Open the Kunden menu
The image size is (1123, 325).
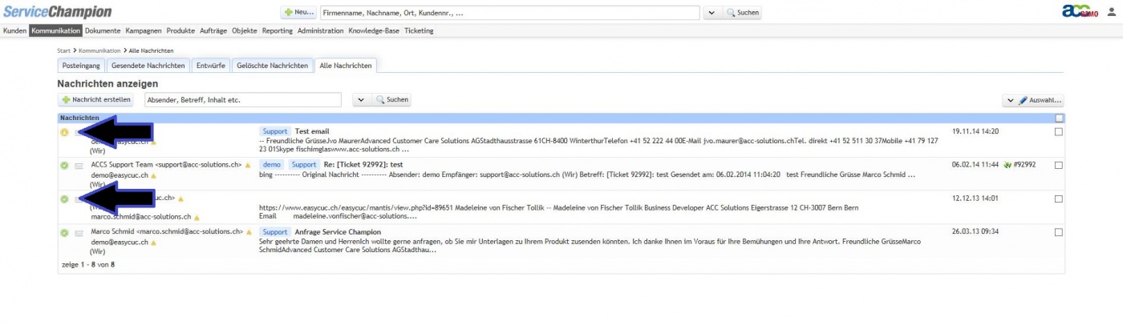[15, 30]
